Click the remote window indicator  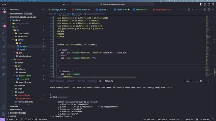coord(2,120)
